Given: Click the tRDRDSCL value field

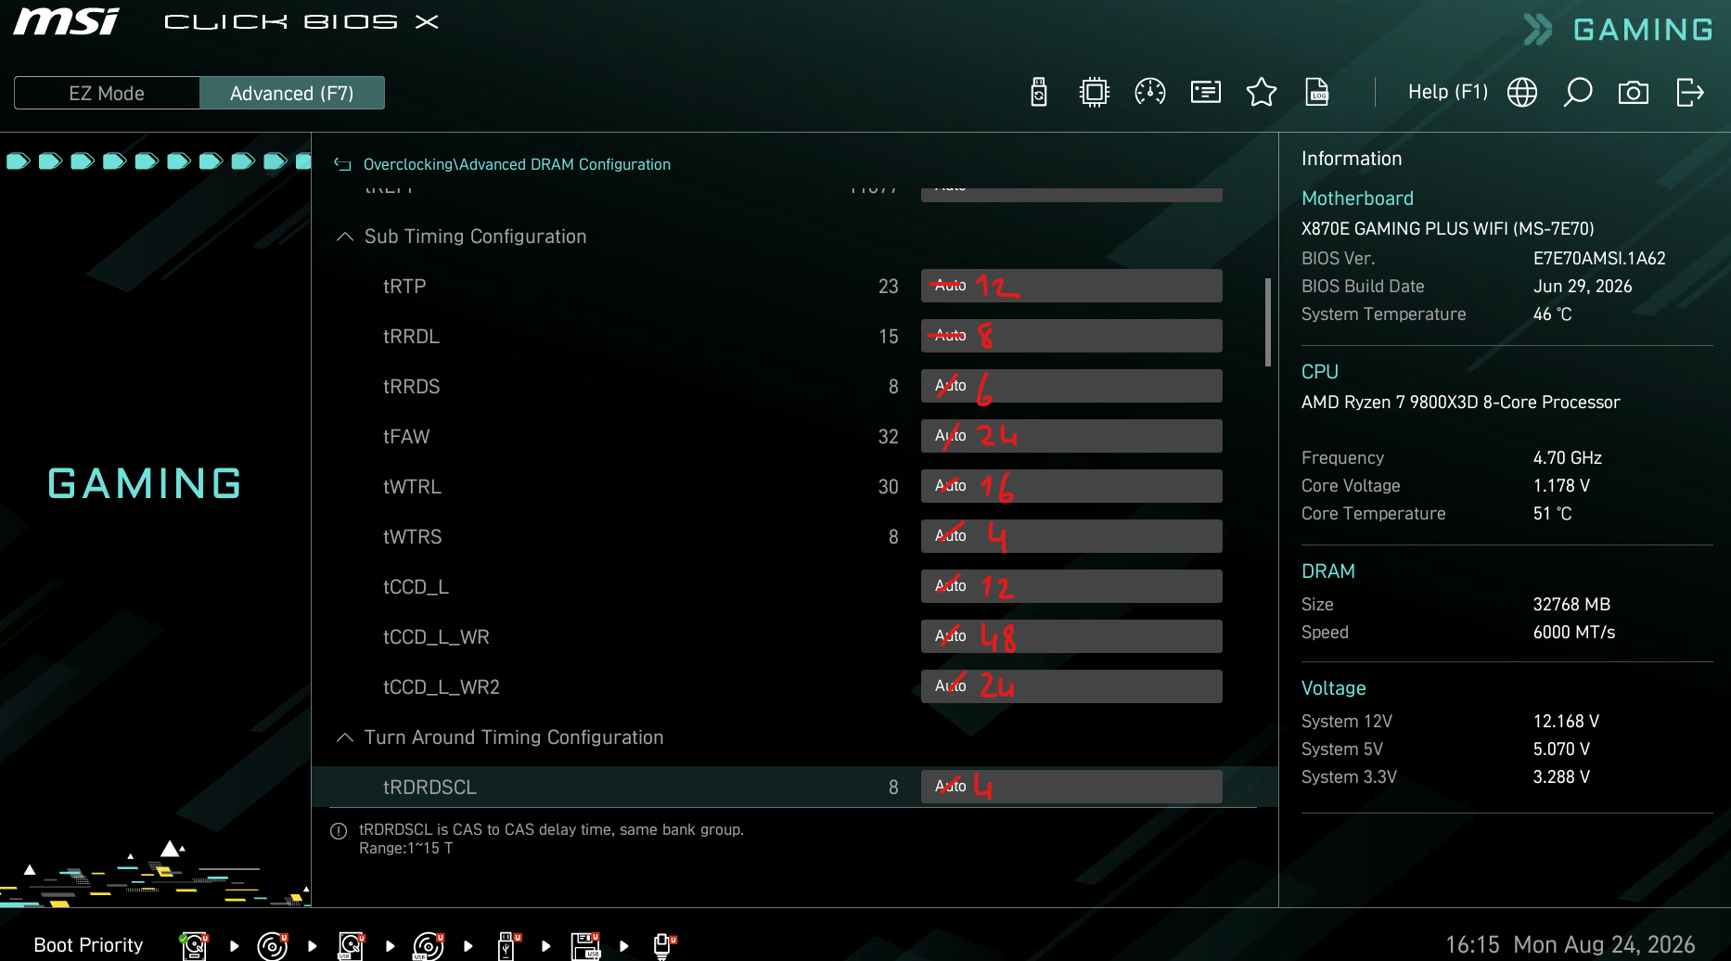Looking at the screenshot, I should coord(1071,787).
